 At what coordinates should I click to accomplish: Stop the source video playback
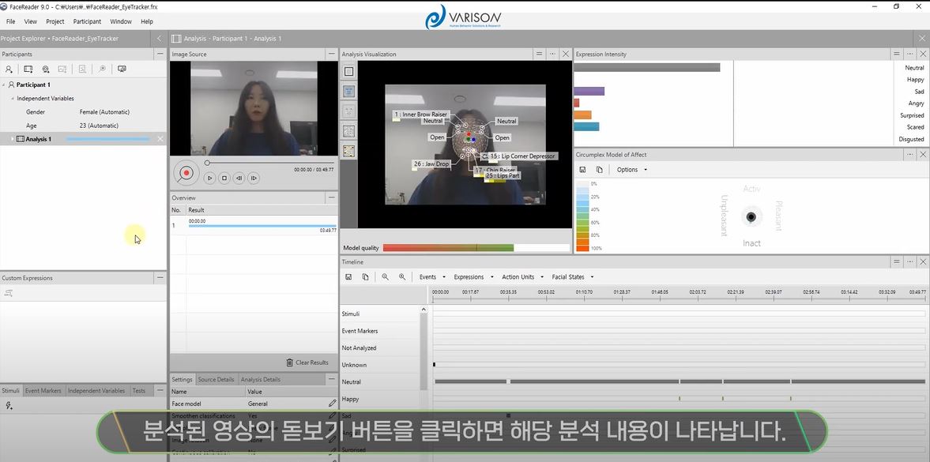(224, 178)
